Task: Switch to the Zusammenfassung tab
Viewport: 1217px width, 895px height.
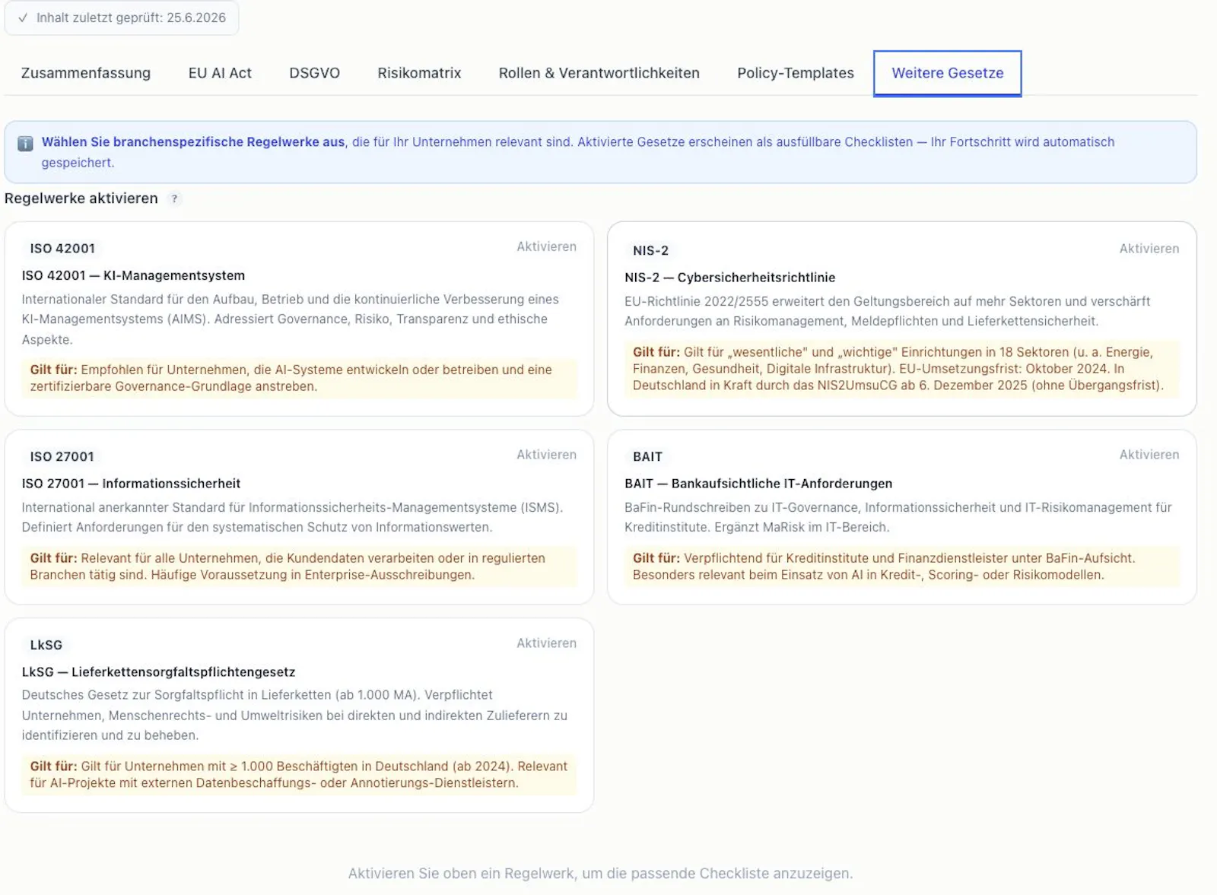Action: (x=86, y=73)
